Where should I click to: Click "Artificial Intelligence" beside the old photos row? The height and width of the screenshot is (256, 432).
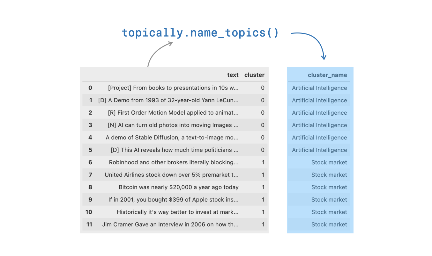pyautogui.click(x=319, y=125)
